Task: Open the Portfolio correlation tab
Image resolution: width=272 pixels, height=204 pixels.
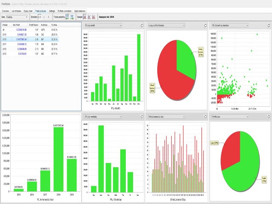Action: point(65,10)
